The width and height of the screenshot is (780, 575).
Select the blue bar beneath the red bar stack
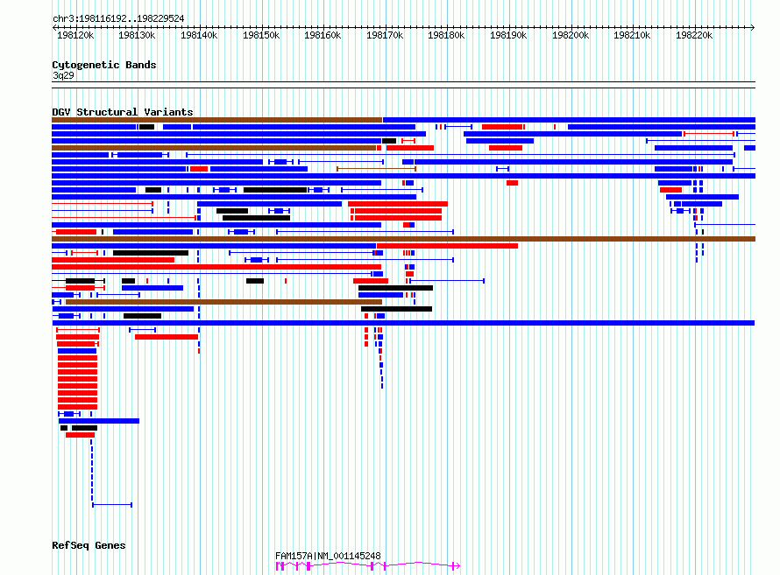[99, 421]
